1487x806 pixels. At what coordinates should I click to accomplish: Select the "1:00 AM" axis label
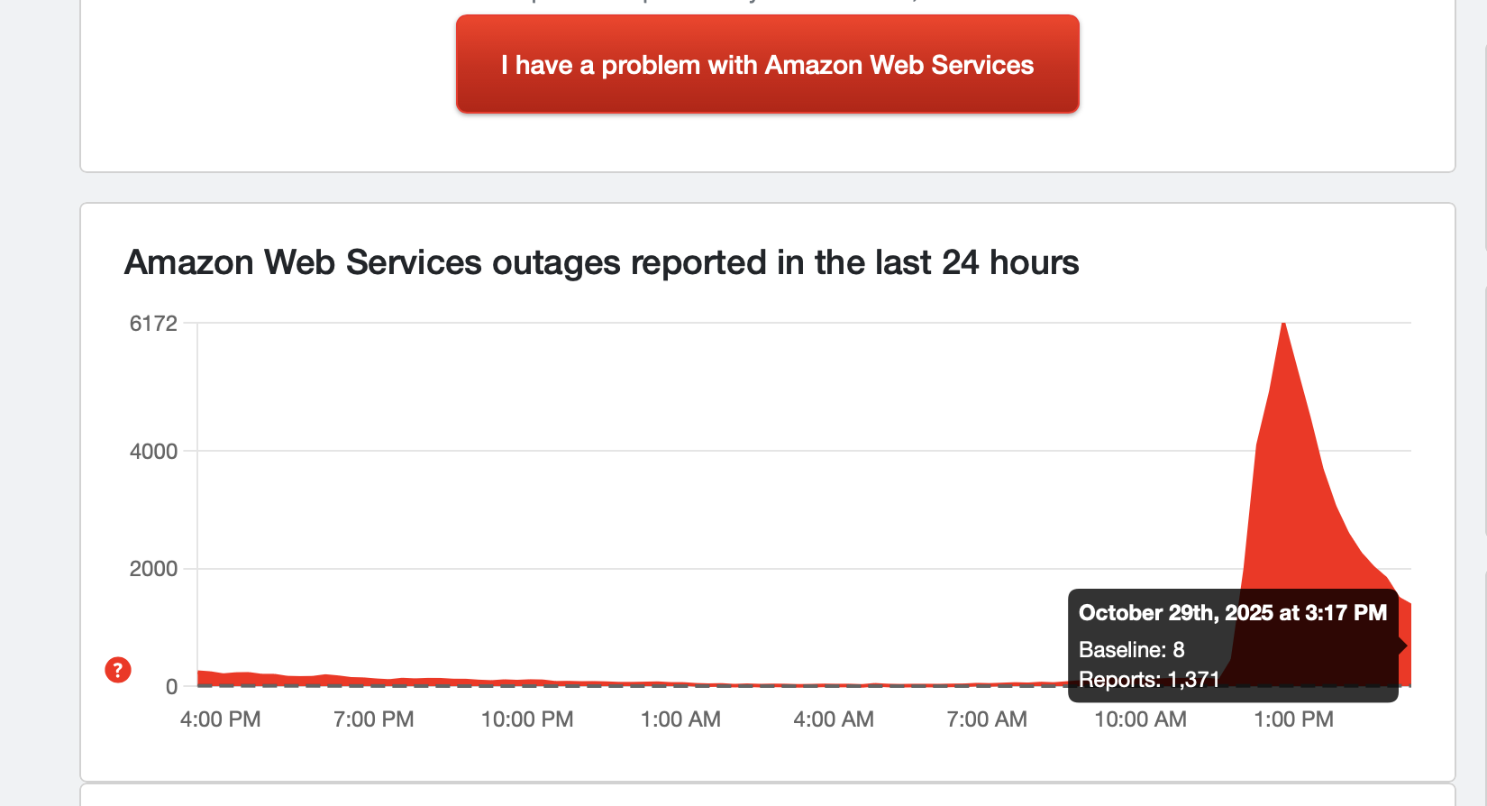[680, 719]
